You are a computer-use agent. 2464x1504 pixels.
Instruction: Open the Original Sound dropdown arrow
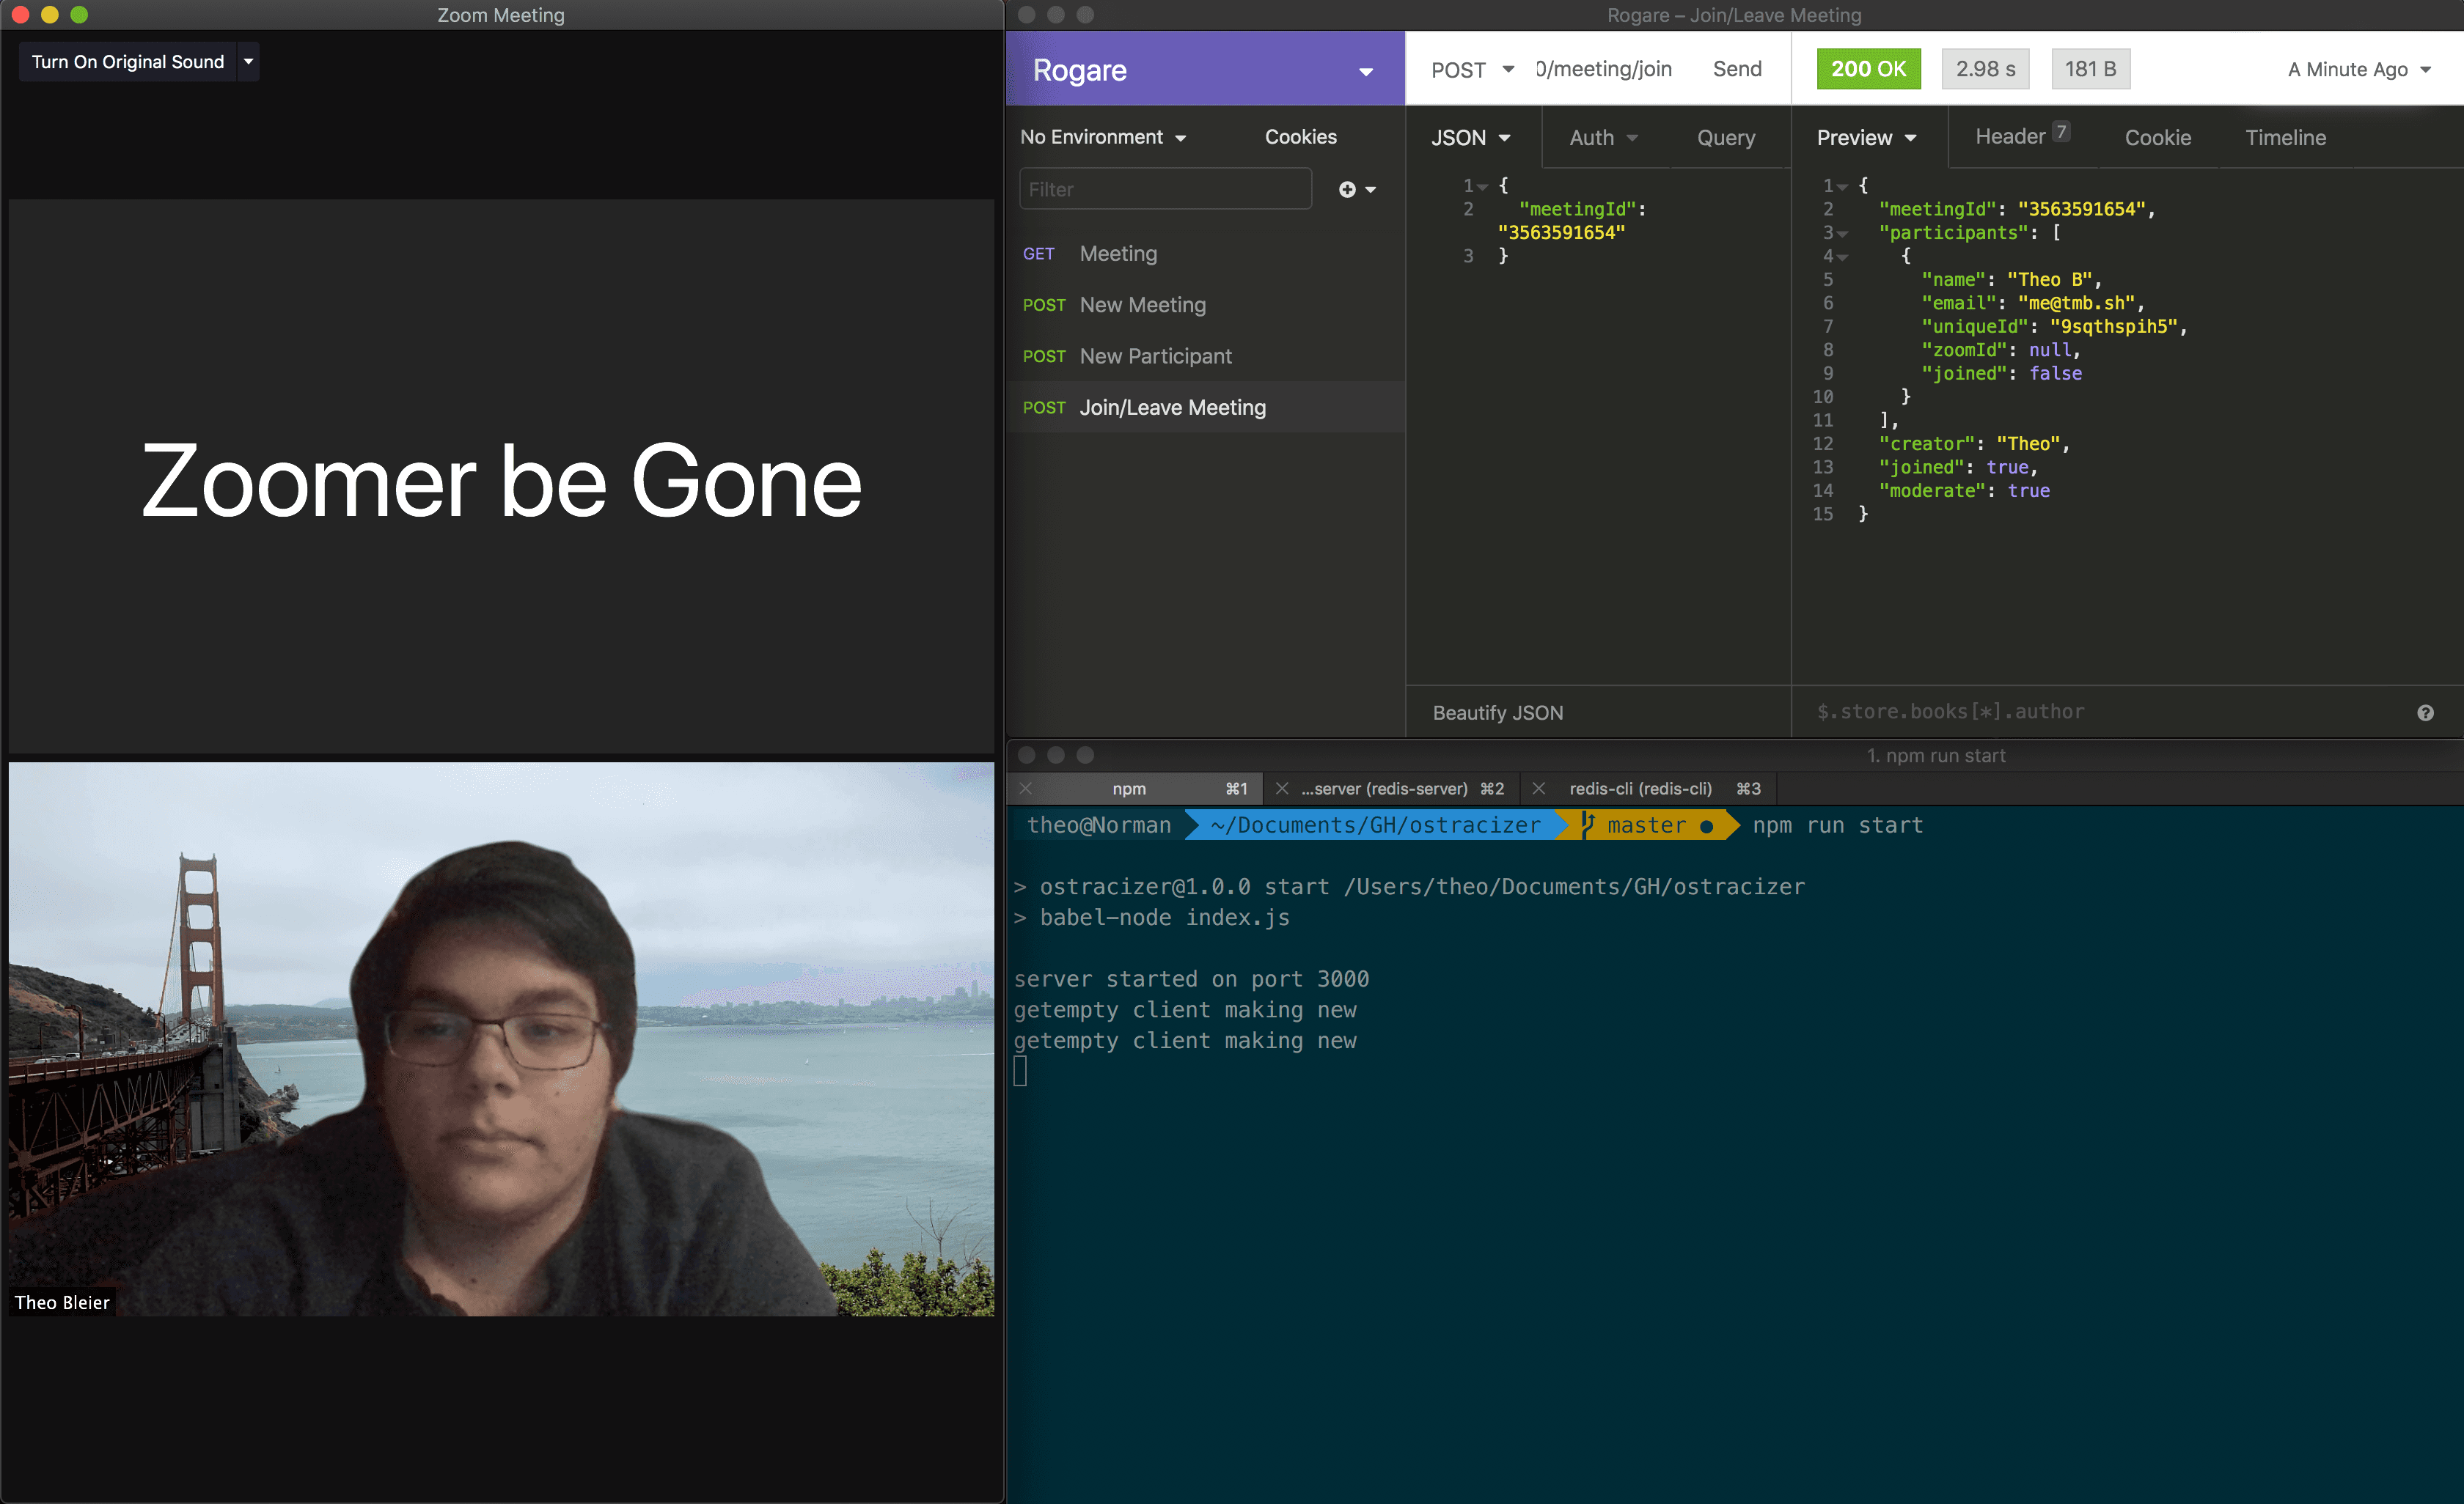click(248, 62)
